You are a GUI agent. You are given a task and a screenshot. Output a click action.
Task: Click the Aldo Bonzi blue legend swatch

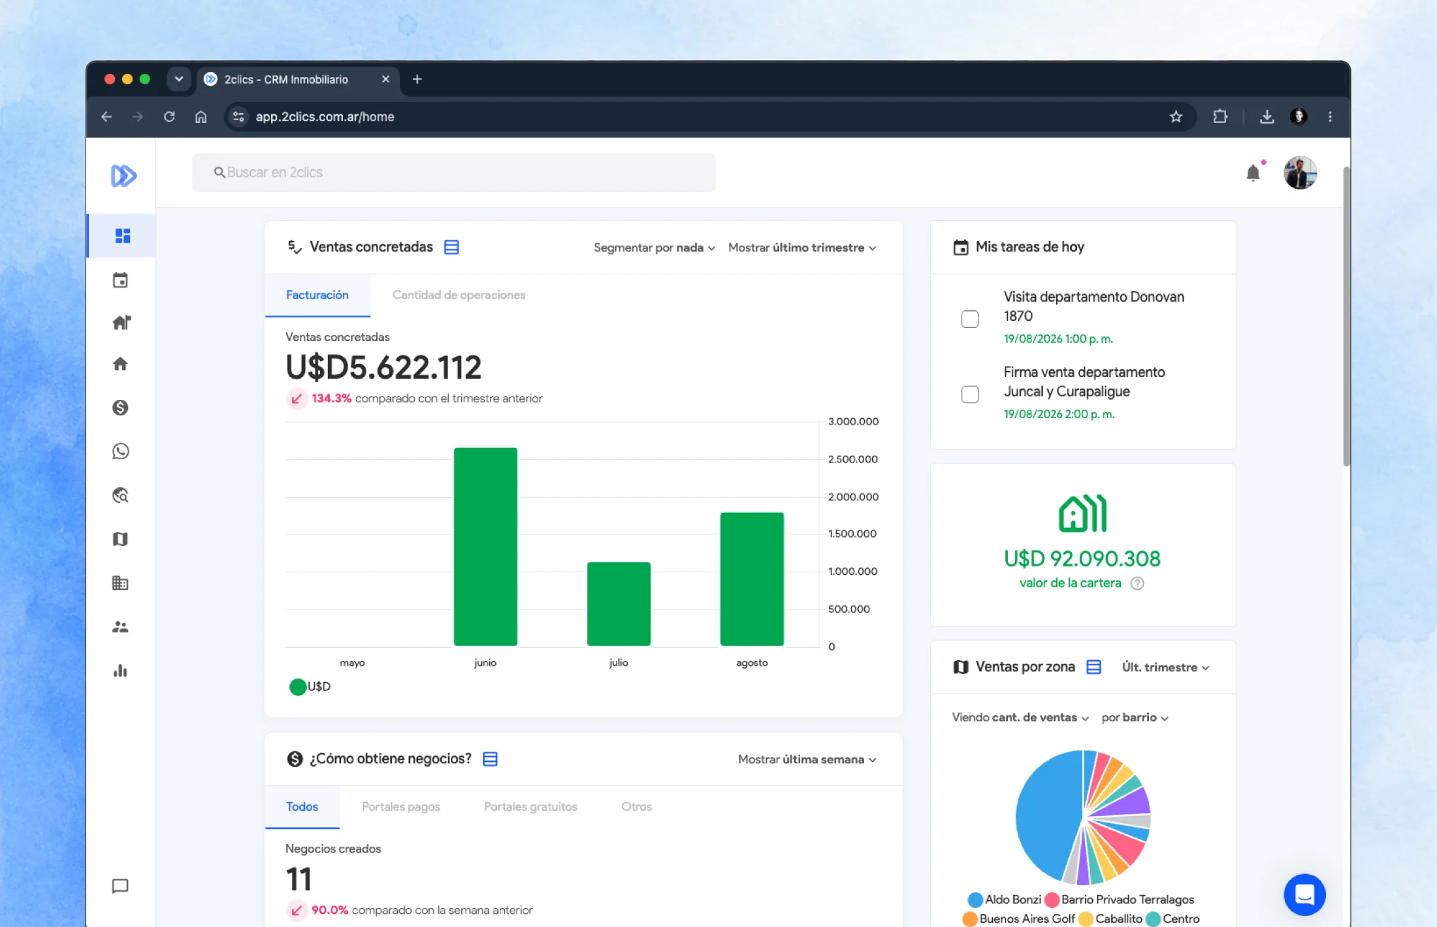coord(975,900)
